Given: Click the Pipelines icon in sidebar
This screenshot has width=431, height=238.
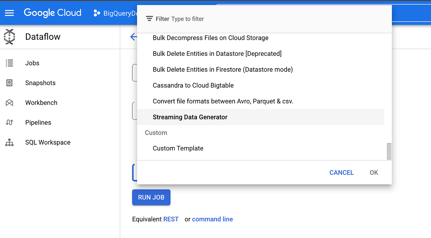Looking at the screenshot, I should (10, 122).
